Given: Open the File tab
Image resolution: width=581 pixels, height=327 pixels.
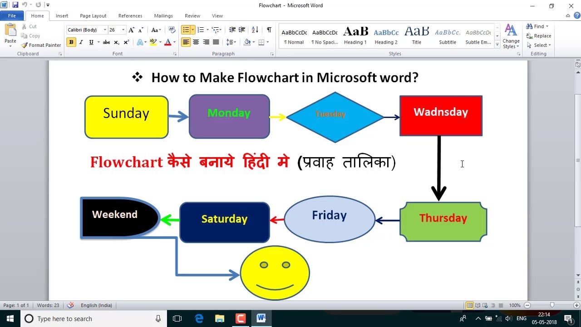Looking at the screenshot, I should click(12, 16).
